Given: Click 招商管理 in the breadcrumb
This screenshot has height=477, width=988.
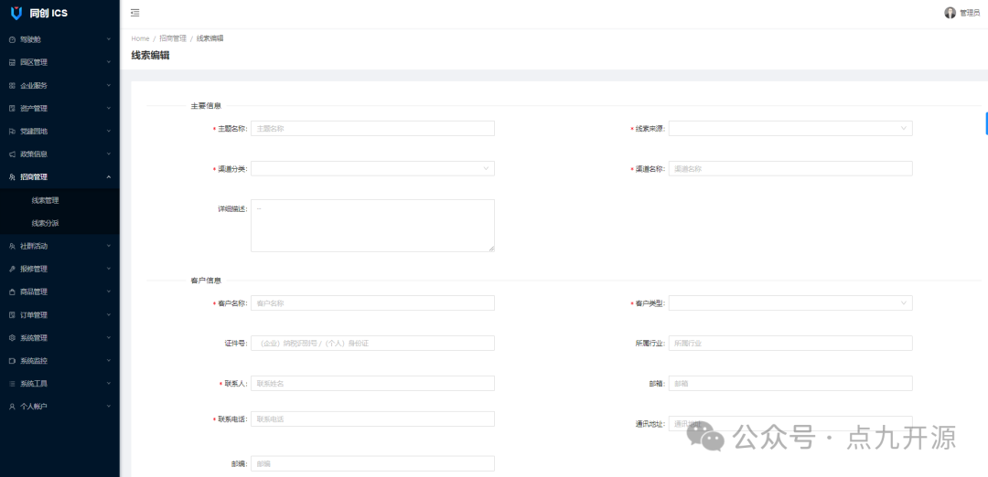Looking at the screenshot, I should pyautogui.click(x=173, y=38).
